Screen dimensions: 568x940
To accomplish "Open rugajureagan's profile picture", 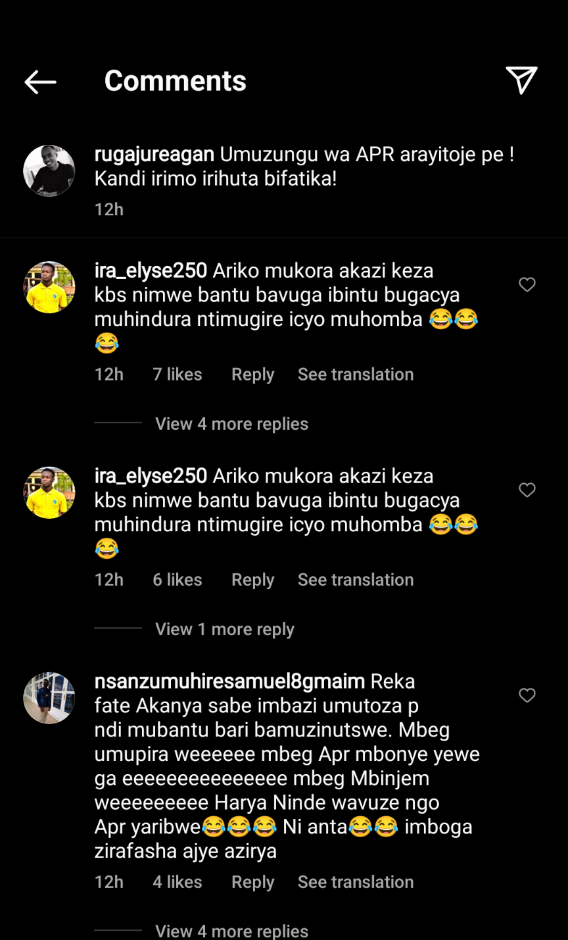I will 49,170.
